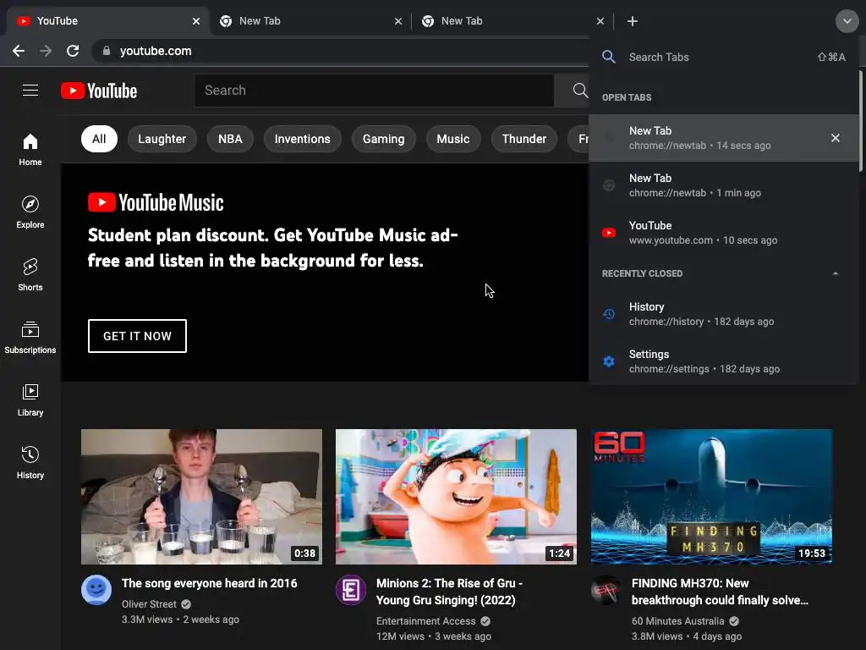Image resolution: width=866 pixels, height=650 pixels.
Task: Reopen recently closed History page
Action: coord(724,314)
